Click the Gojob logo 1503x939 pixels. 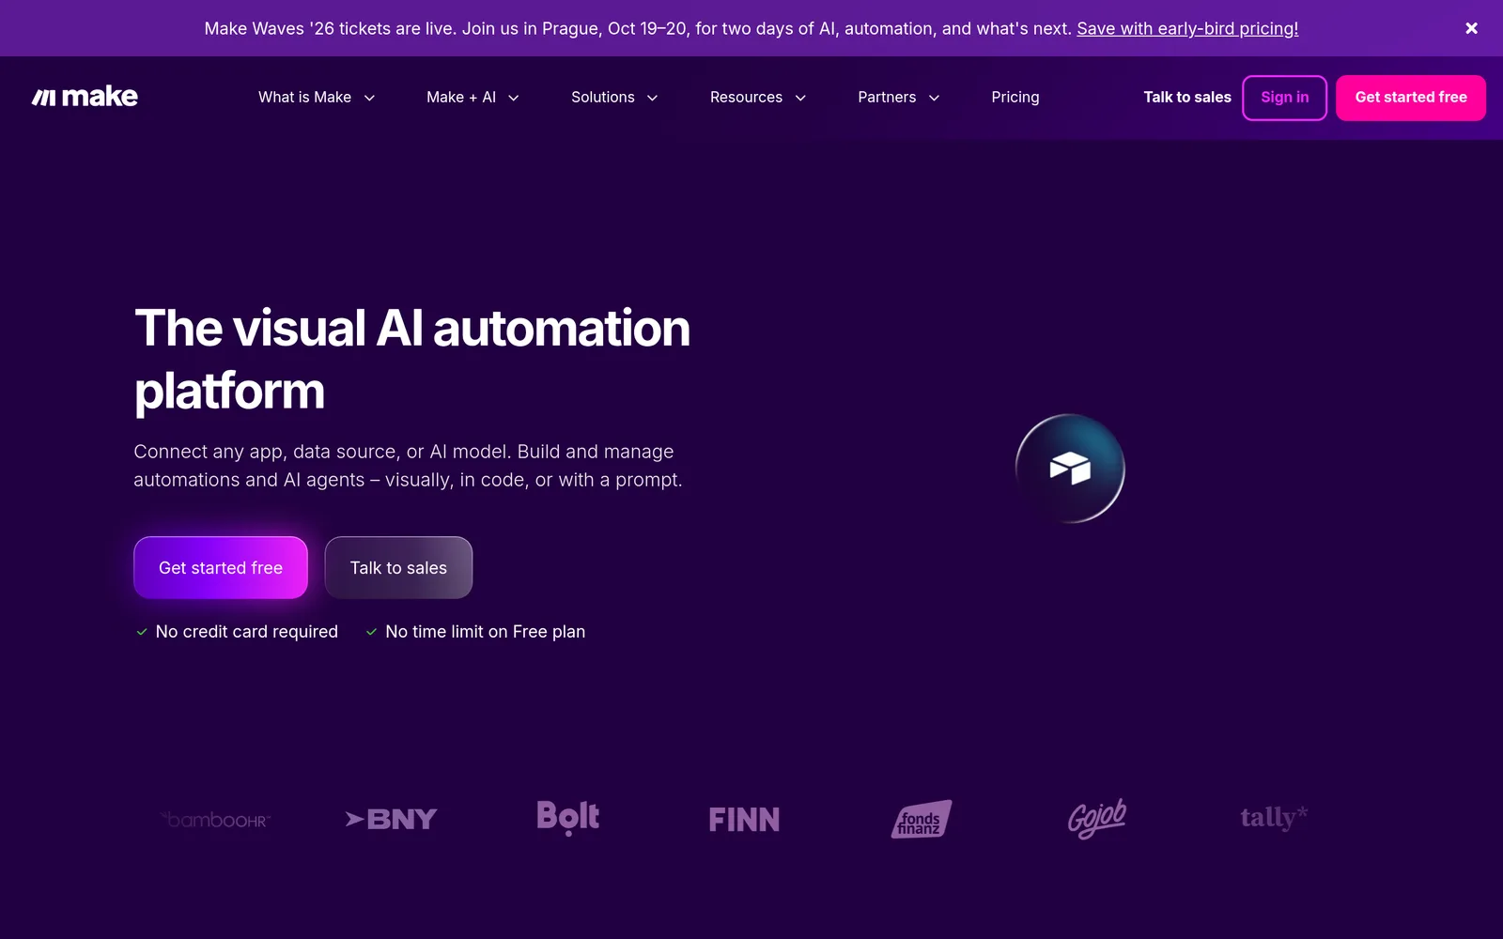coord(1096,819)
